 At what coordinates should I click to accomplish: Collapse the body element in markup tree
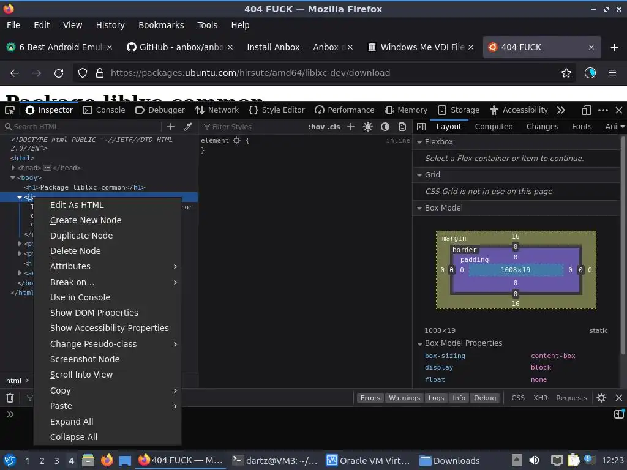[x=13, y=177]
